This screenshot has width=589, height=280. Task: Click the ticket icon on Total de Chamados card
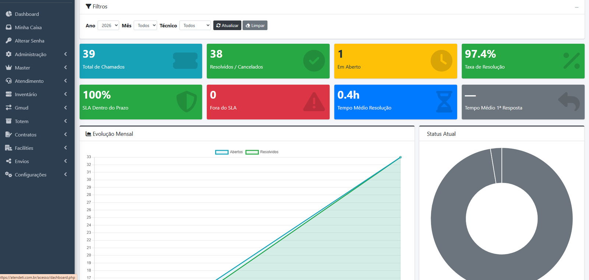click(x=186, y=61)
